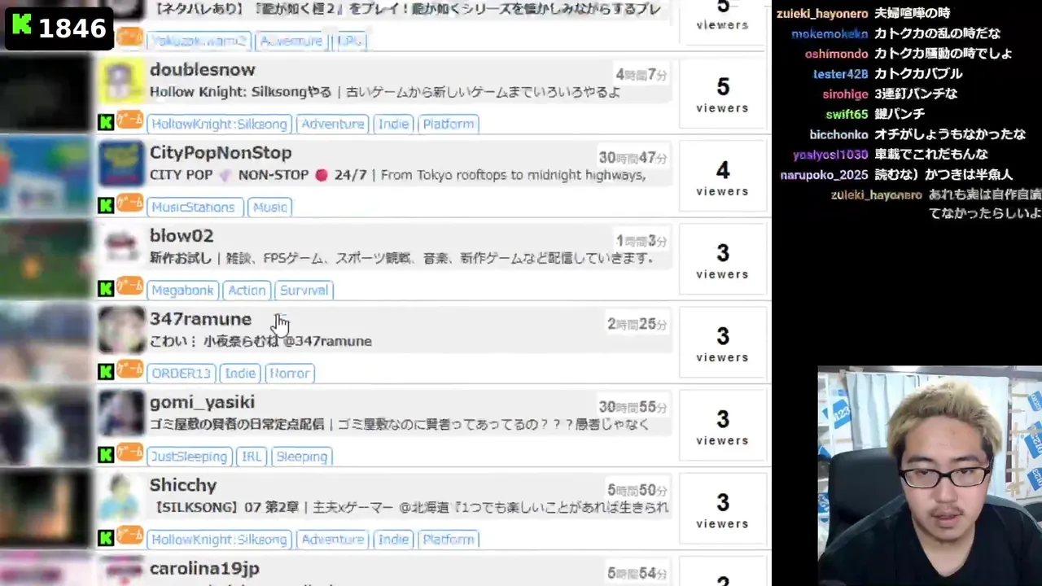Click the orange ゲーム badge in 347ramune row
This screenshot has width=1042, height=586.
(129, 370)
